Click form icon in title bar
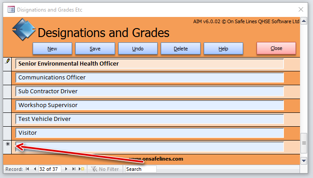Image resolution: width=313 pixels, height=178 pixels. [11, 9]
